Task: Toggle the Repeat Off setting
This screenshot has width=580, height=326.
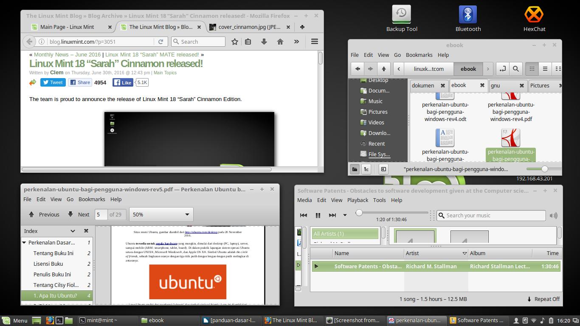Action: click(543, 299)
